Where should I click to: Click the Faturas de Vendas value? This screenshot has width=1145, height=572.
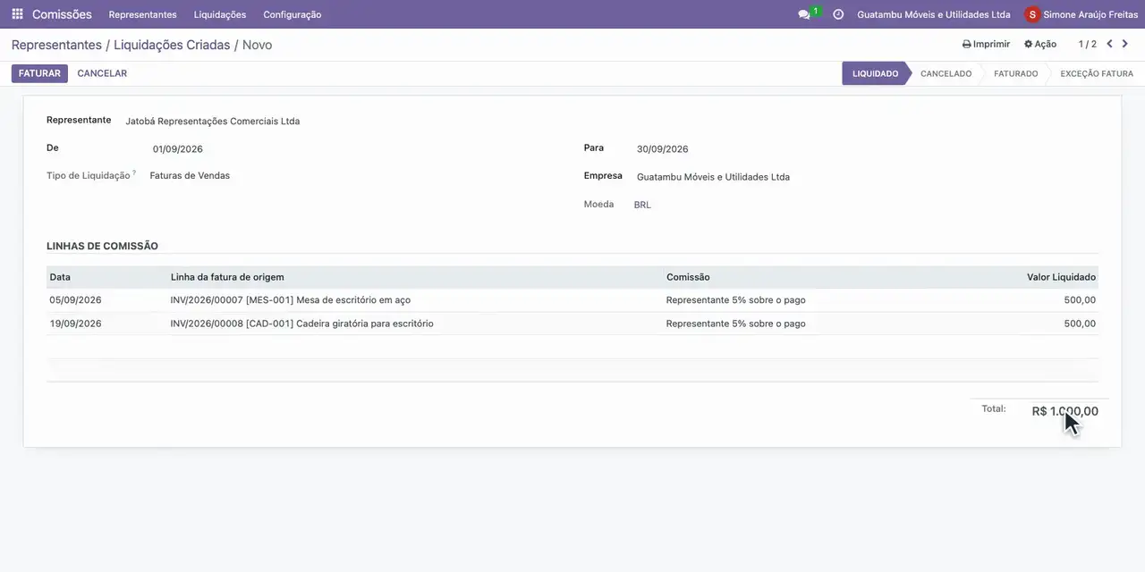pyautogui.click(x=190, y=176)
